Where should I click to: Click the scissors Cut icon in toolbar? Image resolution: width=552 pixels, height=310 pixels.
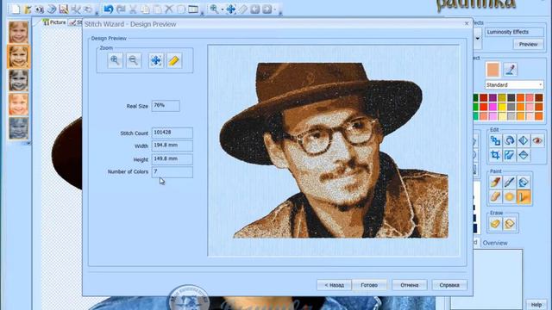[133, 9]
